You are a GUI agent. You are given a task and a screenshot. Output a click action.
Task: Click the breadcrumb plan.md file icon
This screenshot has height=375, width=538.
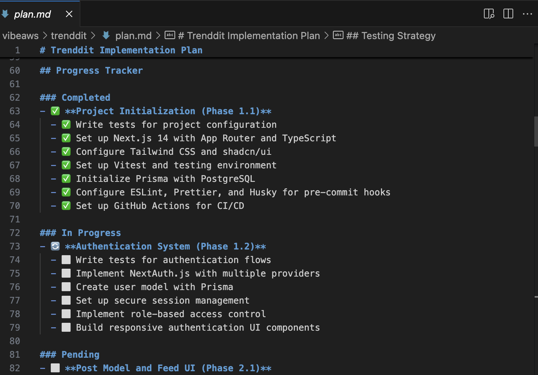point(106,35)
